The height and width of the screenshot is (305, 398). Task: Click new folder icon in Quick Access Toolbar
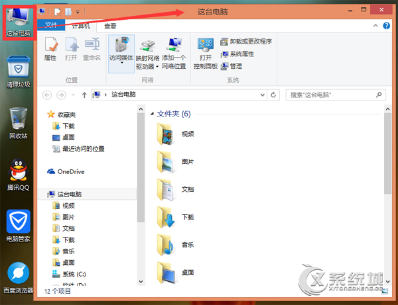click(x=68, y=12)
